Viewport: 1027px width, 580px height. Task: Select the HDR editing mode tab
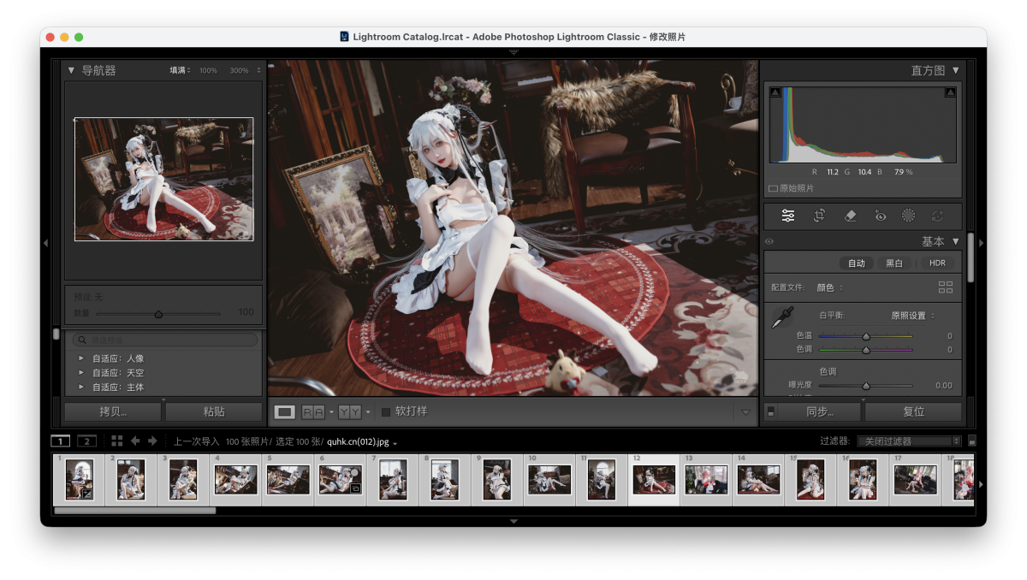pyautogui.click(x=937, y=263)
